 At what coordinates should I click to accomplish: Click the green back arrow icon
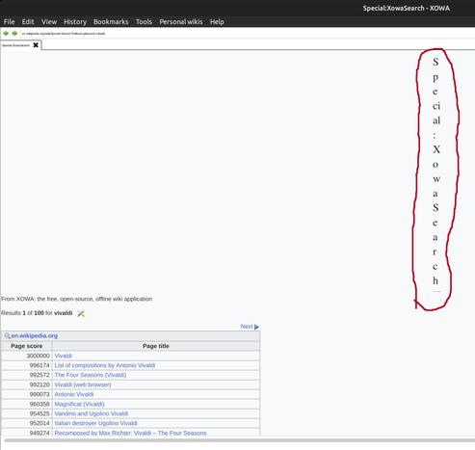6,34
